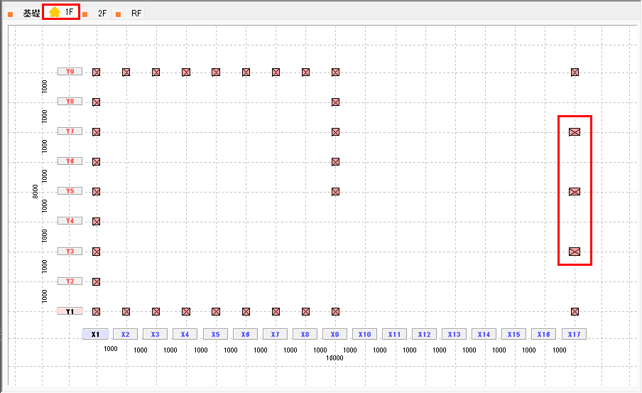Click the X17 grid axis label
This screenshot has height=393, width=642.
pyautogui.click(x=574, y=334)
